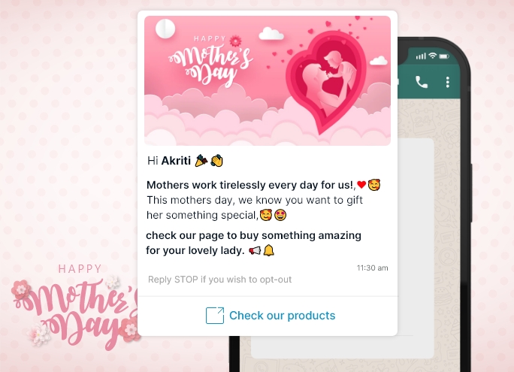Select the bold name Akriti
The height and width of the screenshot is (372, 514).
pos(176,161)
